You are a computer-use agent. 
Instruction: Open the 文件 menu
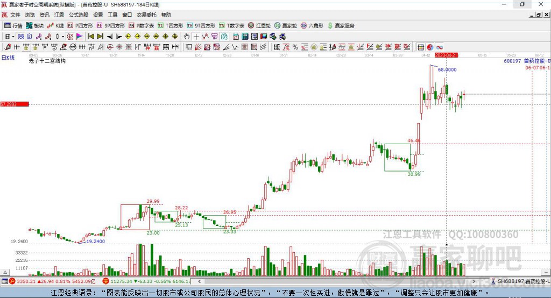(x=16, y=15)
